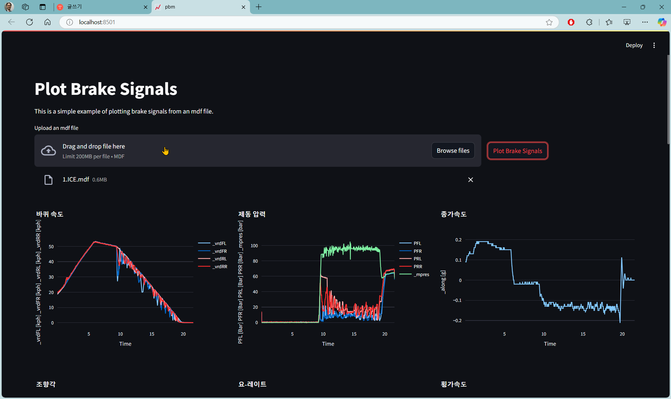Toggle the _mpres trace in brake pressure legend

pyautogui.click(x=421, y=274)
